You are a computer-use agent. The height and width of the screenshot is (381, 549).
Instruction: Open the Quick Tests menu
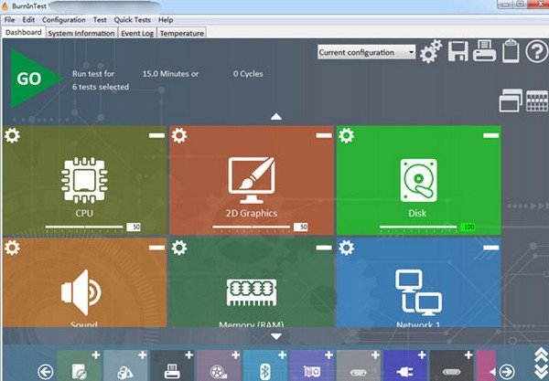(132, 19)
